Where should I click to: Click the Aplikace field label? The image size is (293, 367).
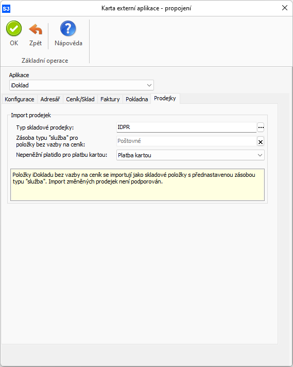[19, 75]
